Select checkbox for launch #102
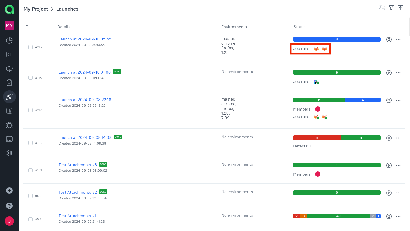 click(x=30, y=143)
